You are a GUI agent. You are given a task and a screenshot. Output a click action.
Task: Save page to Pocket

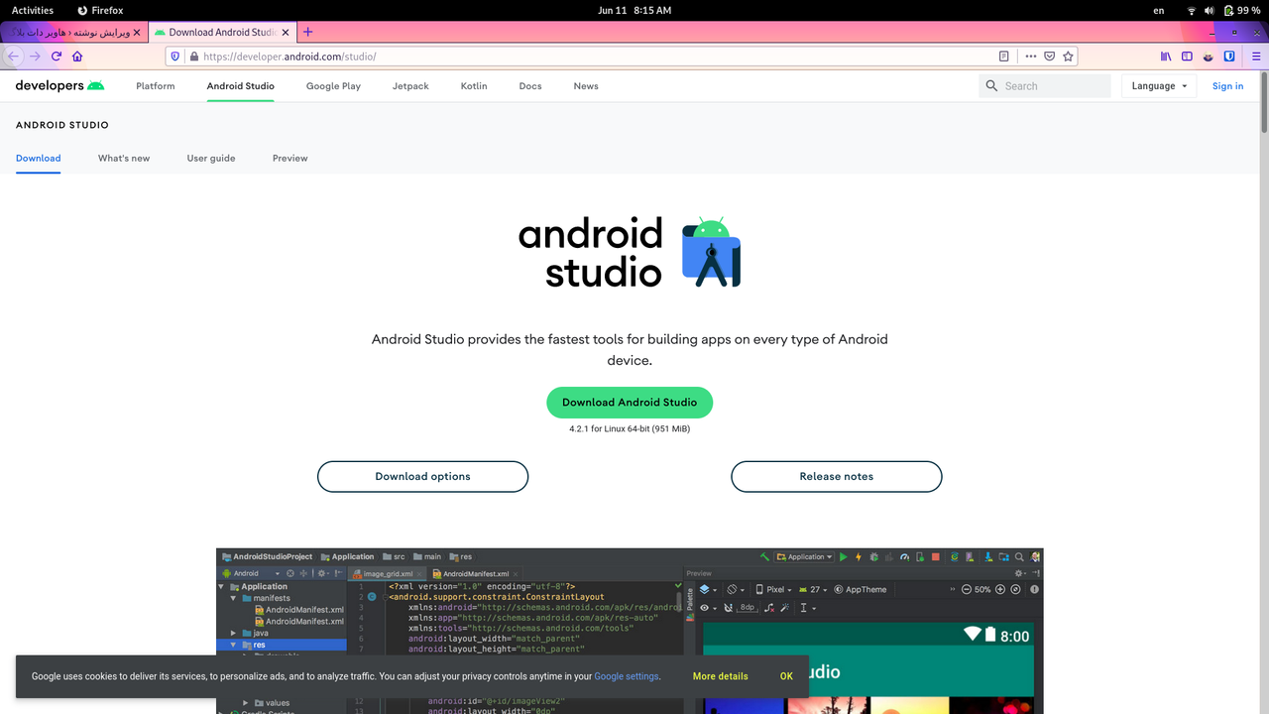point(1049,57)
